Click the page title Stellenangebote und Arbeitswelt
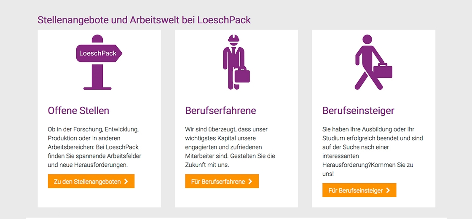The image size is (472, 219). [144, 20]
